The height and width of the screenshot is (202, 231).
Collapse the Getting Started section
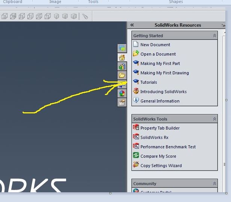pyautogui.click(x=214, y=36)
